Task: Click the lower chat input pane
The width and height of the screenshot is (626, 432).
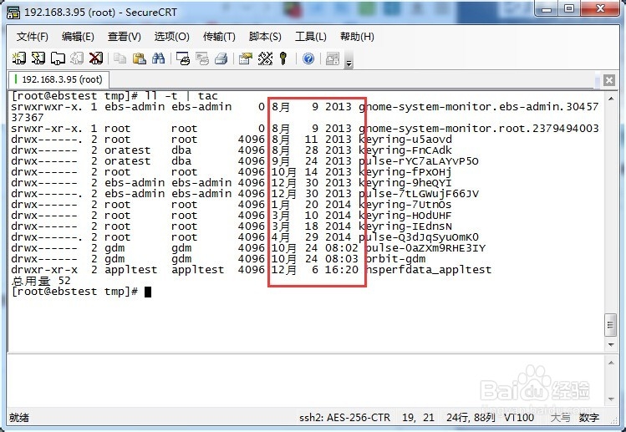Action: point(306,380)
